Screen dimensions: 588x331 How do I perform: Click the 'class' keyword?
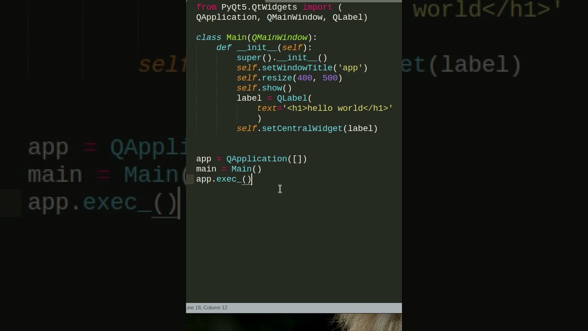pos(209,37)
